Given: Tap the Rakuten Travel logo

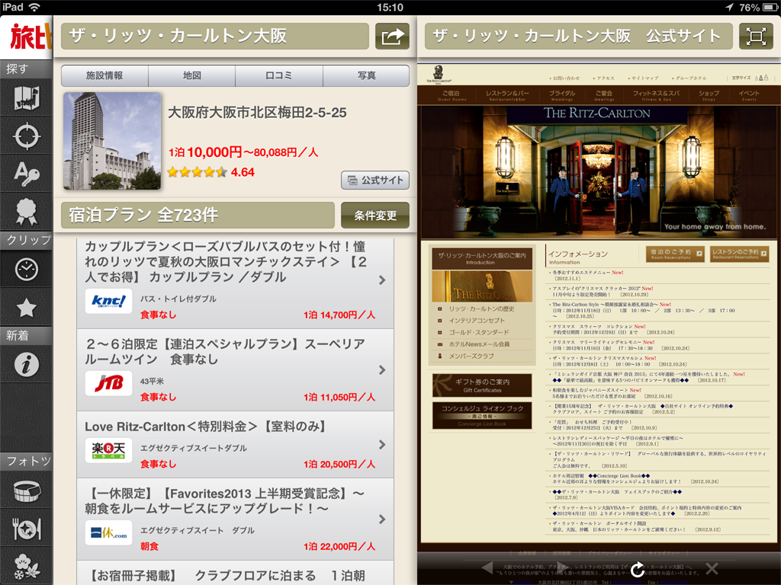Looking at the screenshot, I should (x=108, y=450).
